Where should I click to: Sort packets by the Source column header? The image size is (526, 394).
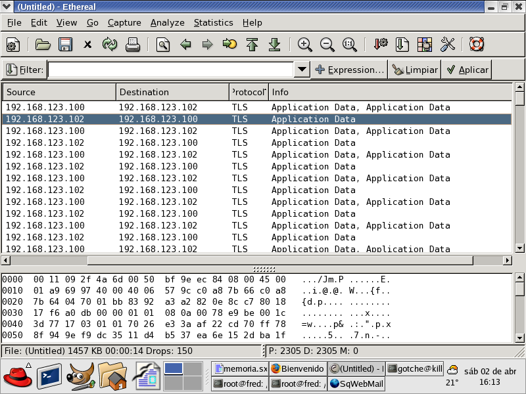coord(59,92)
